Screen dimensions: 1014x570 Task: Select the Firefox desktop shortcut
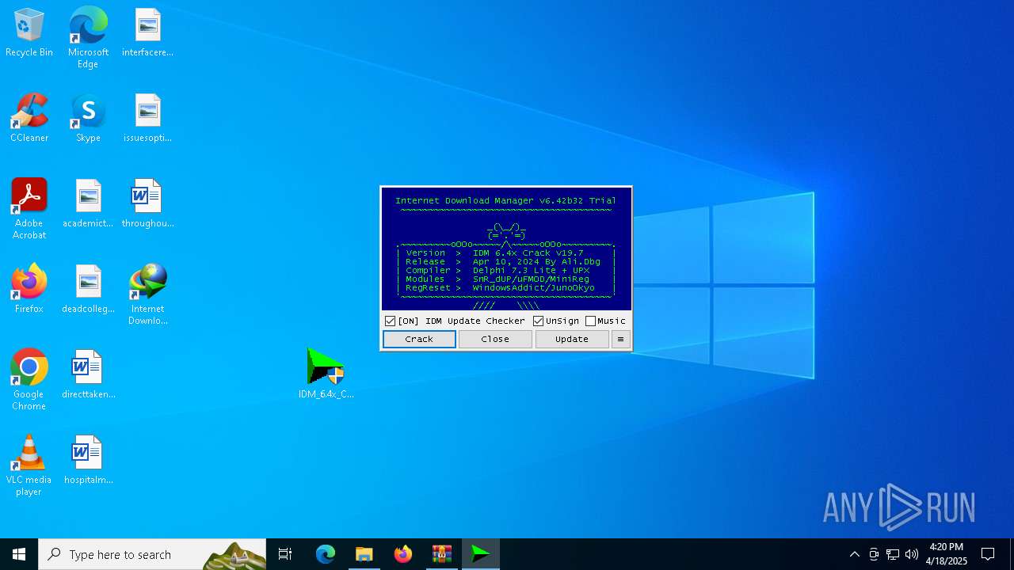click(x=29, y=290)
